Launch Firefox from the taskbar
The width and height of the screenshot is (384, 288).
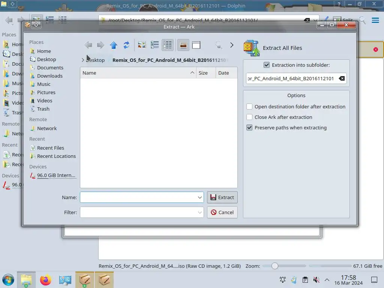45,280
